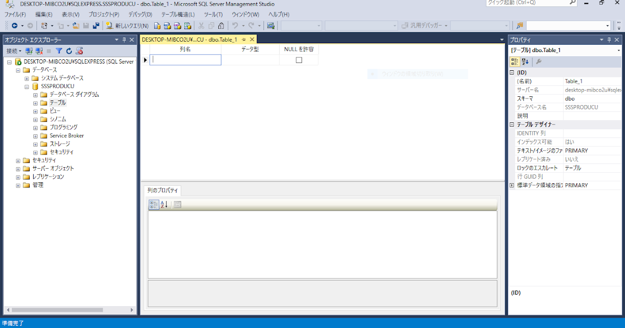Viewport: 625px width, 328px height.
Task: Select the 列のプロパティ tab
Action: click(x=162, y=191)
